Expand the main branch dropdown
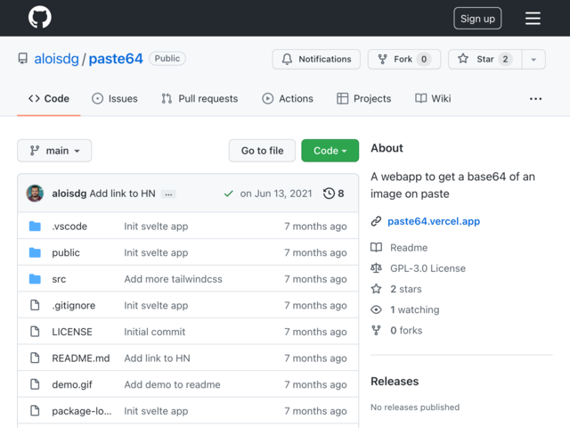Image resolution: width=570 pixels, height=428 pixels. click(54, 151)
